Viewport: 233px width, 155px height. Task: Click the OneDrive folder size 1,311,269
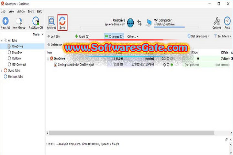118,59
